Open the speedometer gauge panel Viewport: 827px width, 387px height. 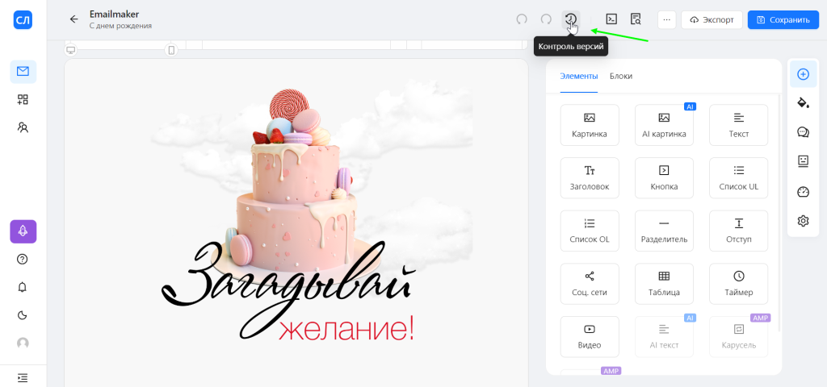(804, 192)
